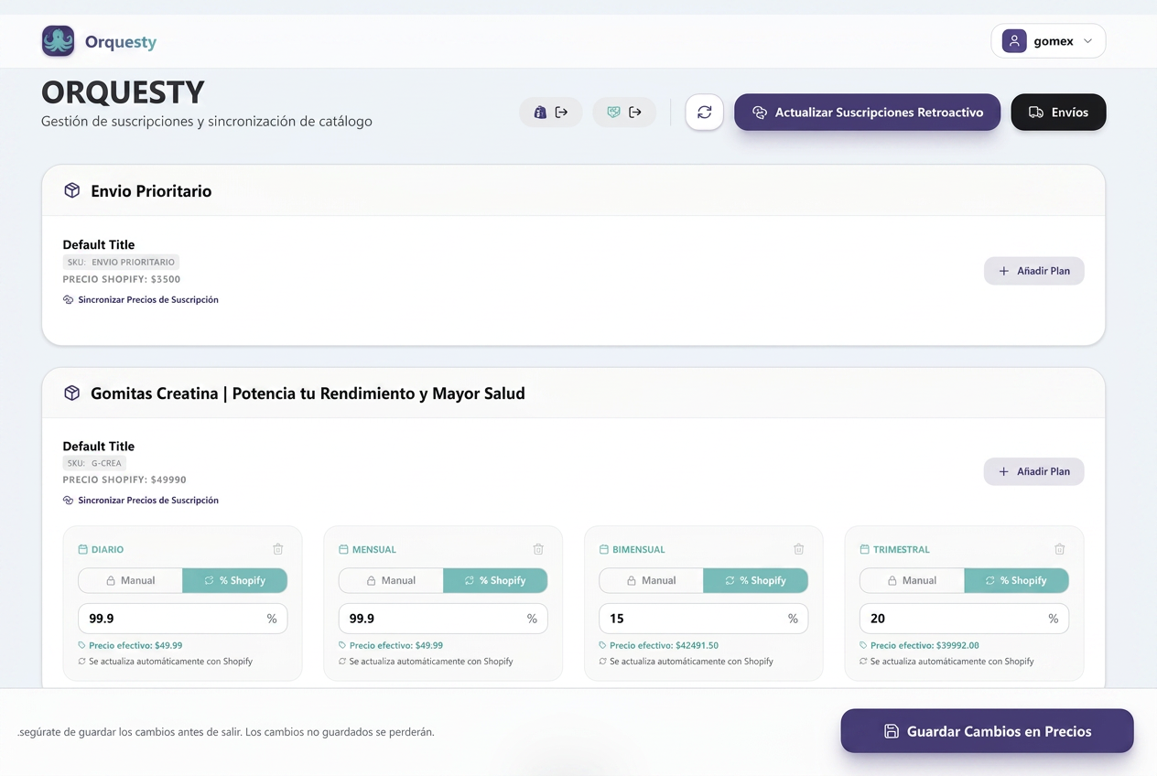Delete the DIARIO plan with trash icon
The image size is (1157, 776).
pyautogui.click(x=278, y=549)
